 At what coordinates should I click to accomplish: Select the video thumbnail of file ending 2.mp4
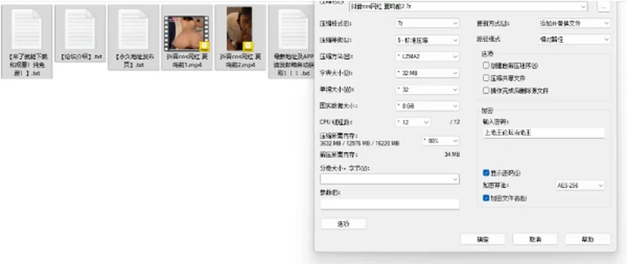click(240, 28)
